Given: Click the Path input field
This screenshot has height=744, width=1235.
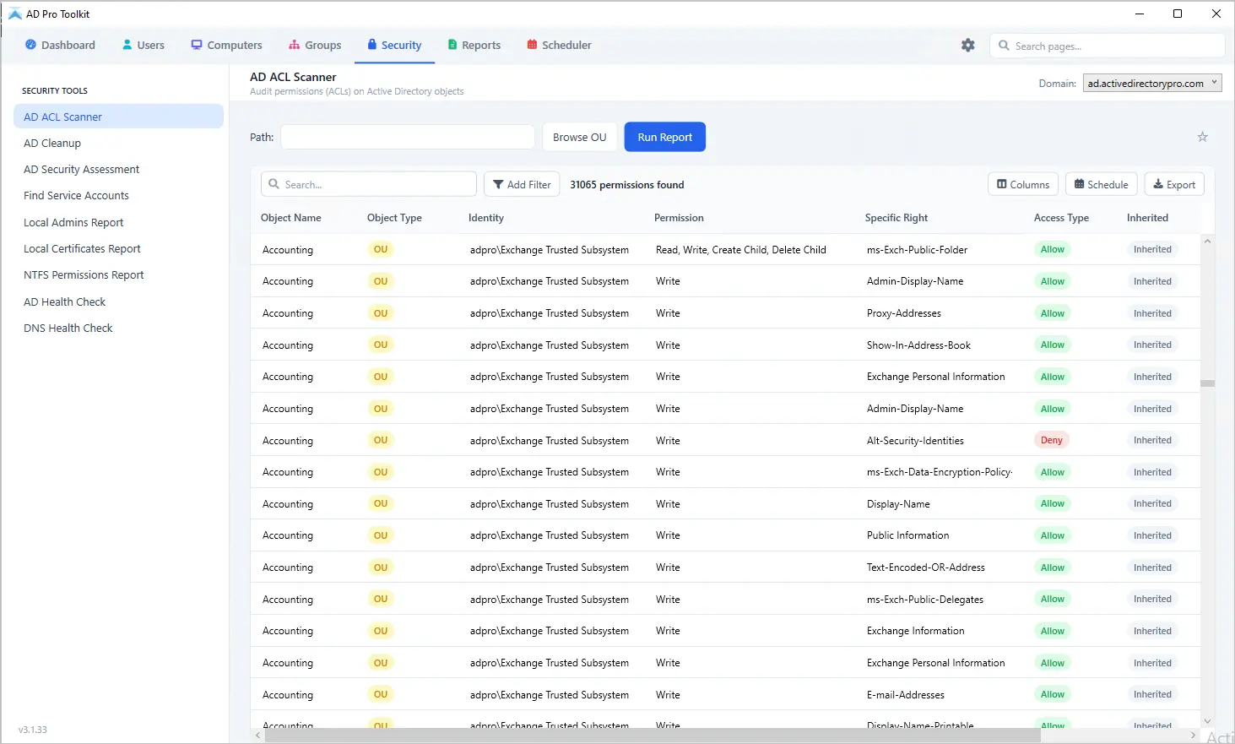Looking at the screenshot, I should pyautogui.click(x=408, y=137).
